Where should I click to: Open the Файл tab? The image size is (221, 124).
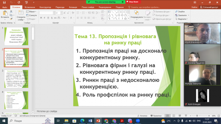point(5,7)
